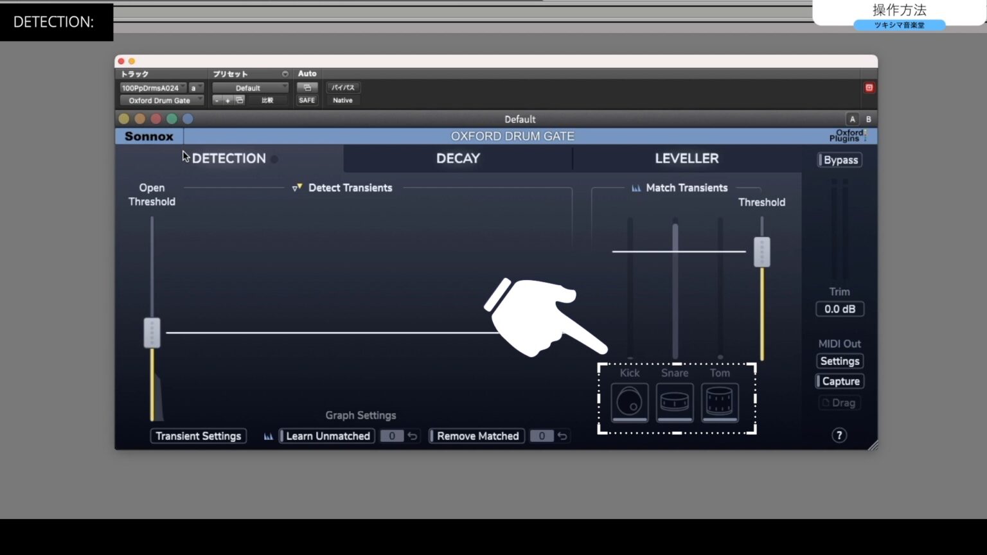The width and height of the screenshot is (987, 555).
Task: Open the LEVELLER tab
Action: click(x=686, y=158)
